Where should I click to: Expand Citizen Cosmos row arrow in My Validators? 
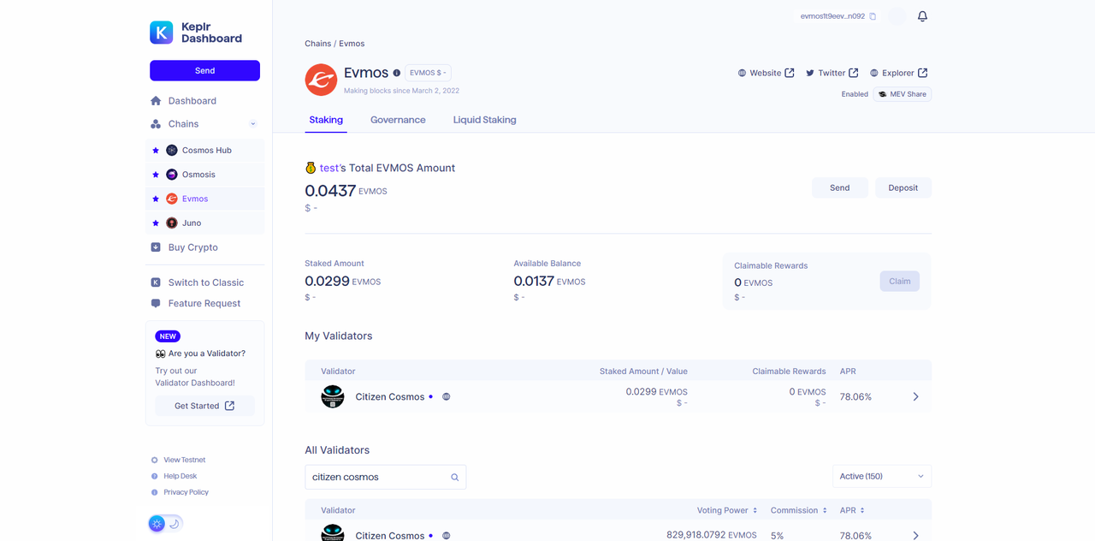(x=915, y=396)
